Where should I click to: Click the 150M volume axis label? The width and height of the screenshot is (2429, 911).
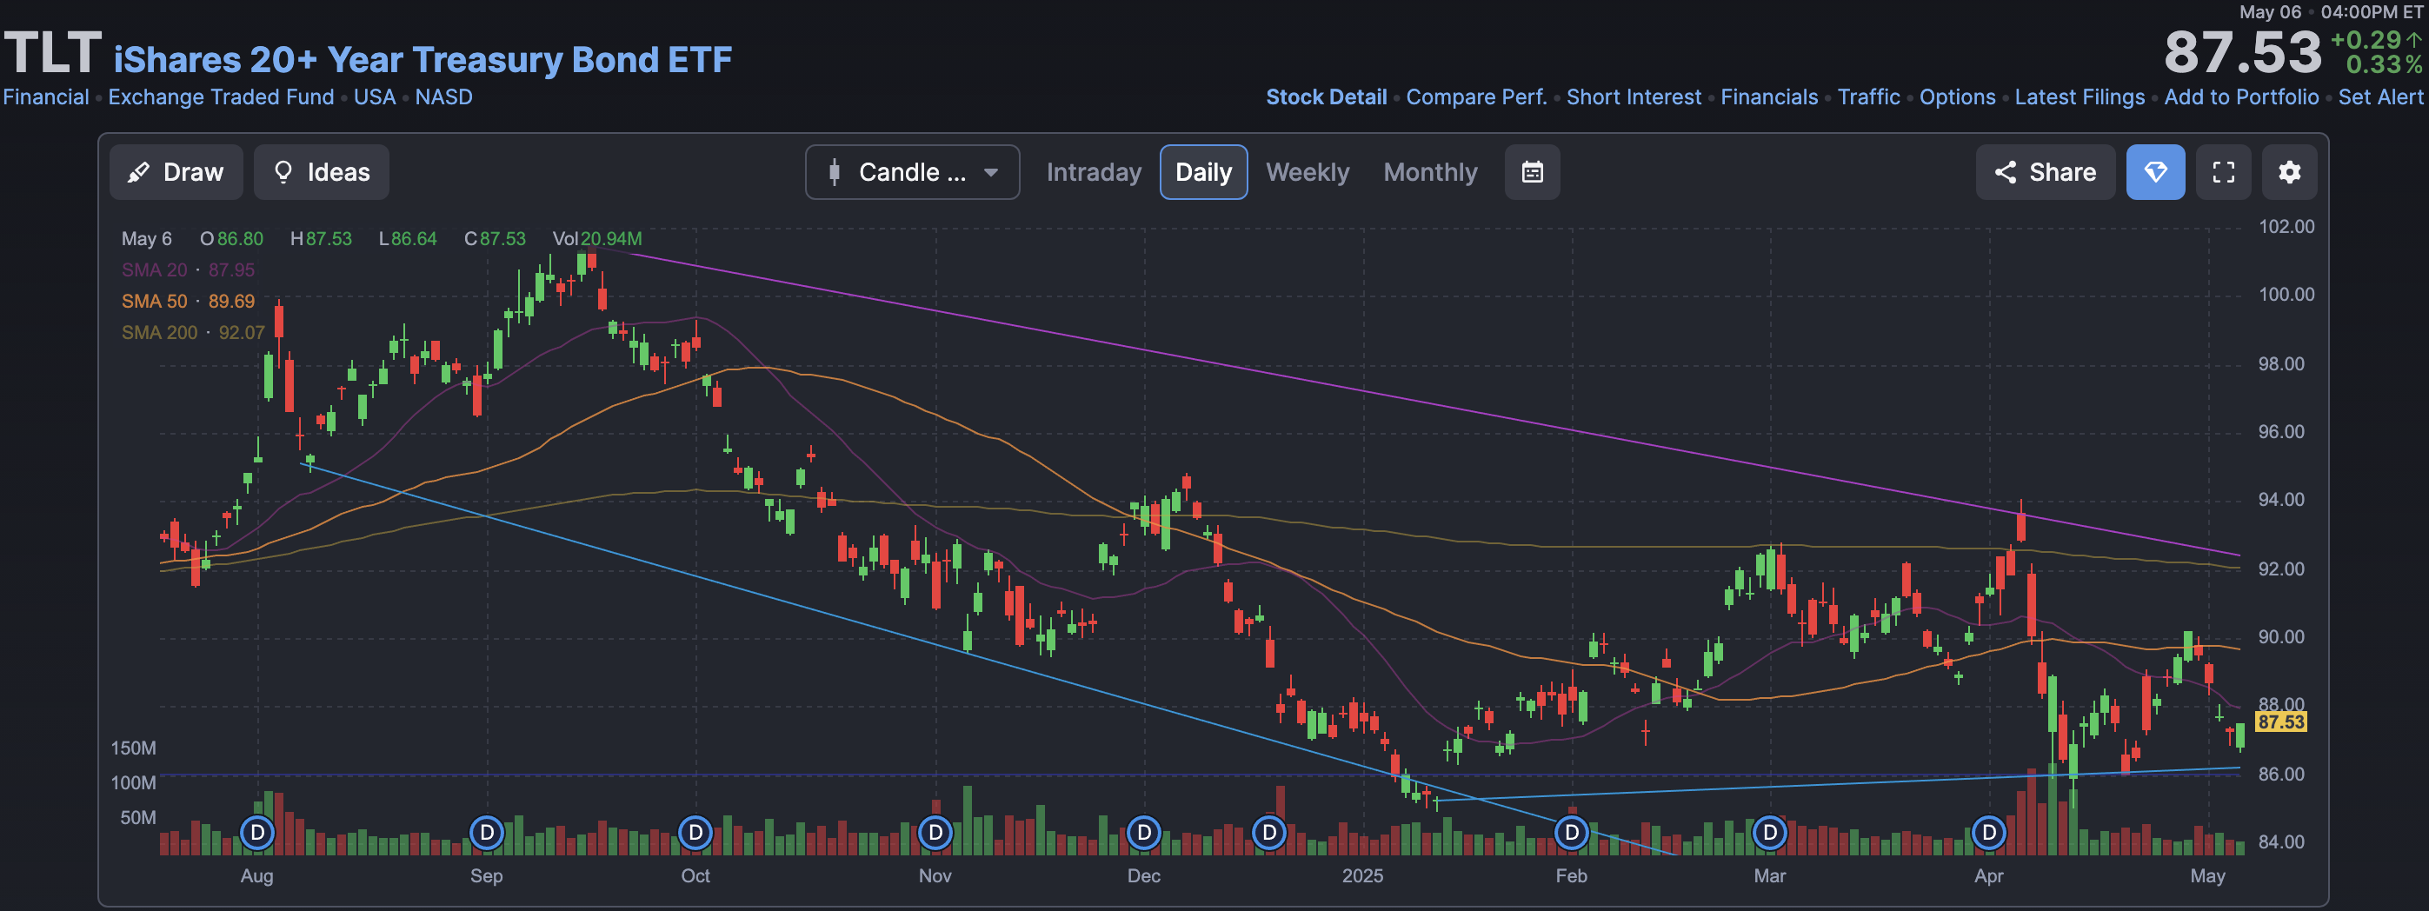click(134, 748)
